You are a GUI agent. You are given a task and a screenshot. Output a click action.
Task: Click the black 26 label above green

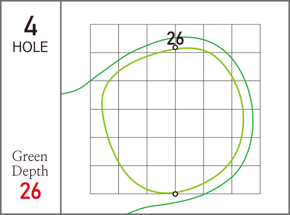175,38
